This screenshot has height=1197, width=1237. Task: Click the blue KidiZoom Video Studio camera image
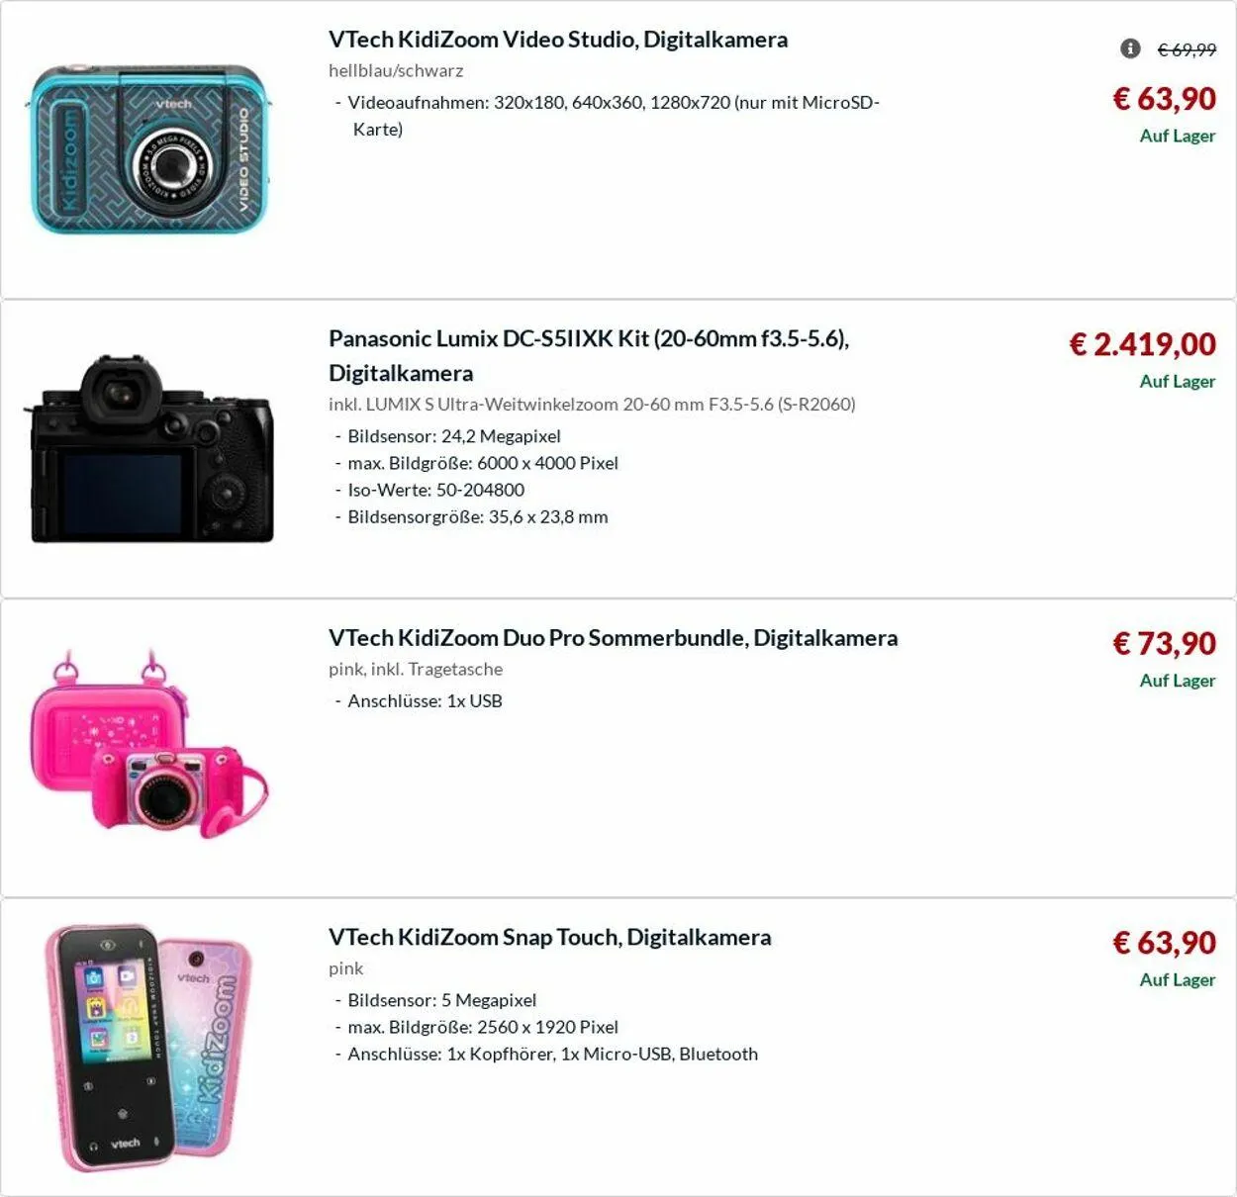coord(149,149)
